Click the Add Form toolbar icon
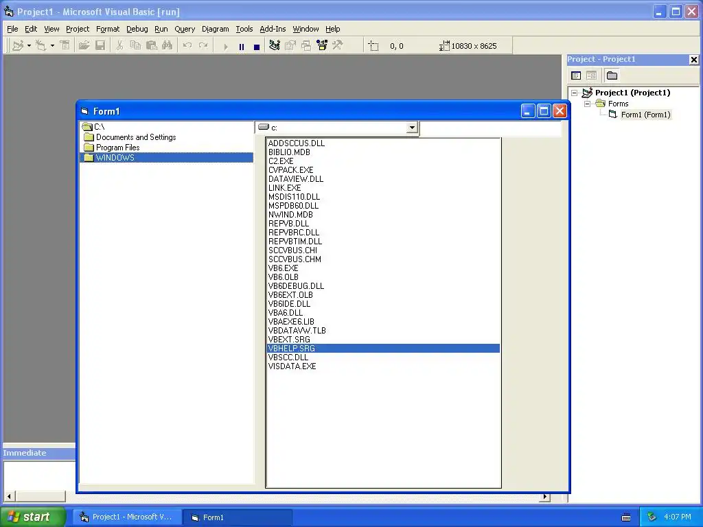Viewport: 703px width, 527px height. 41,46
